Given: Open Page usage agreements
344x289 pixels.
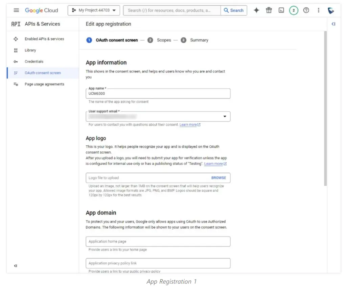Looking at the screenshot, I should pos(44,84).
